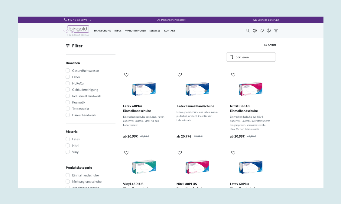Favorite the Vinyl 45PLUS product
The height and width of the screenshot is (204, 341).
pyautogui.click(x=126, y=153)
